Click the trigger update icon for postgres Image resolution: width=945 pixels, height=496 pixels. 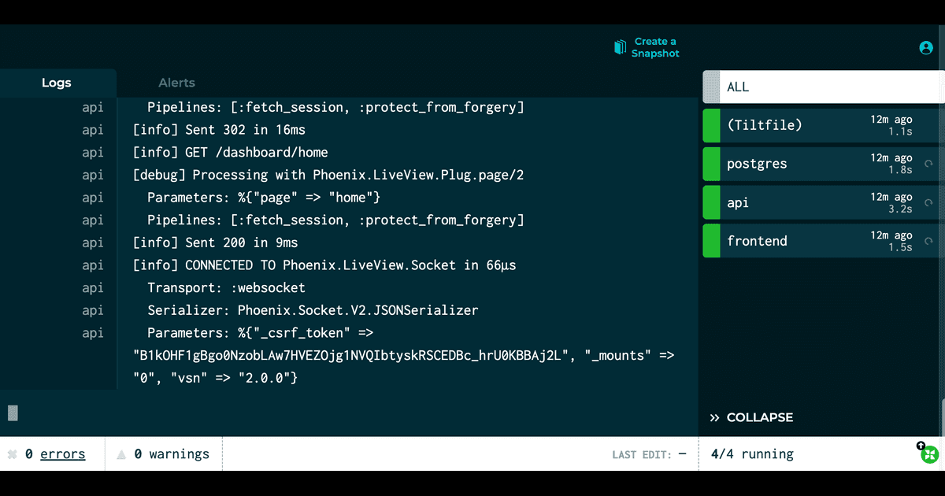(x=928, y=164)
